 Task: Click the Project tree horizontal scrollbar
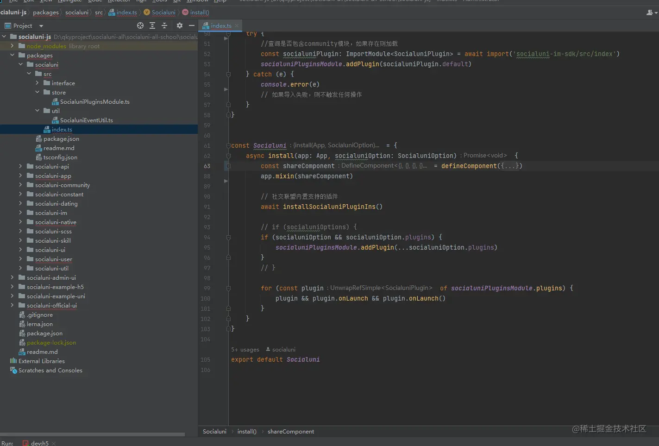93,434
